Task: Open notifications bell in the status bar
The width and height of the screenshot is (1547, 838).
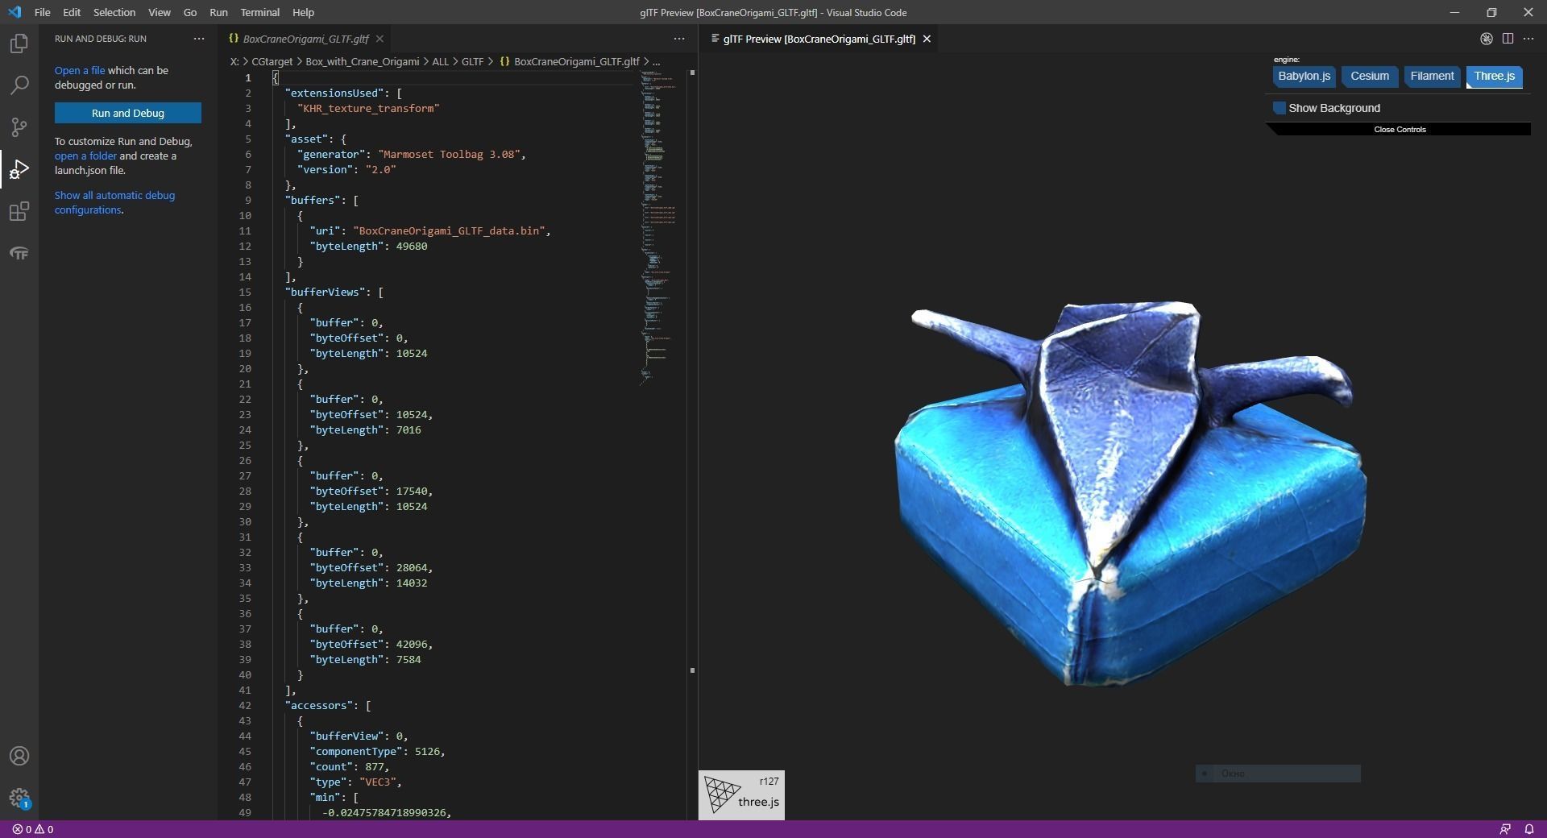Action: coord(1528,829)
